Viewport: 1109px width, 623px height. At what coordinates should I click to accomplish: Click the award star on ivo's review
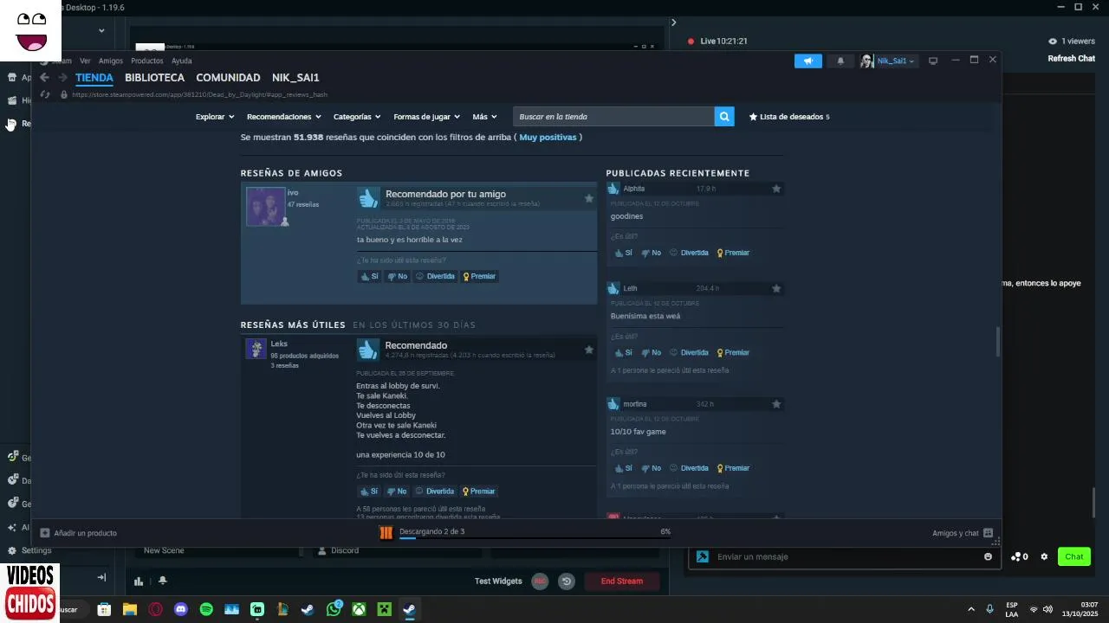[x=589, y=198]
